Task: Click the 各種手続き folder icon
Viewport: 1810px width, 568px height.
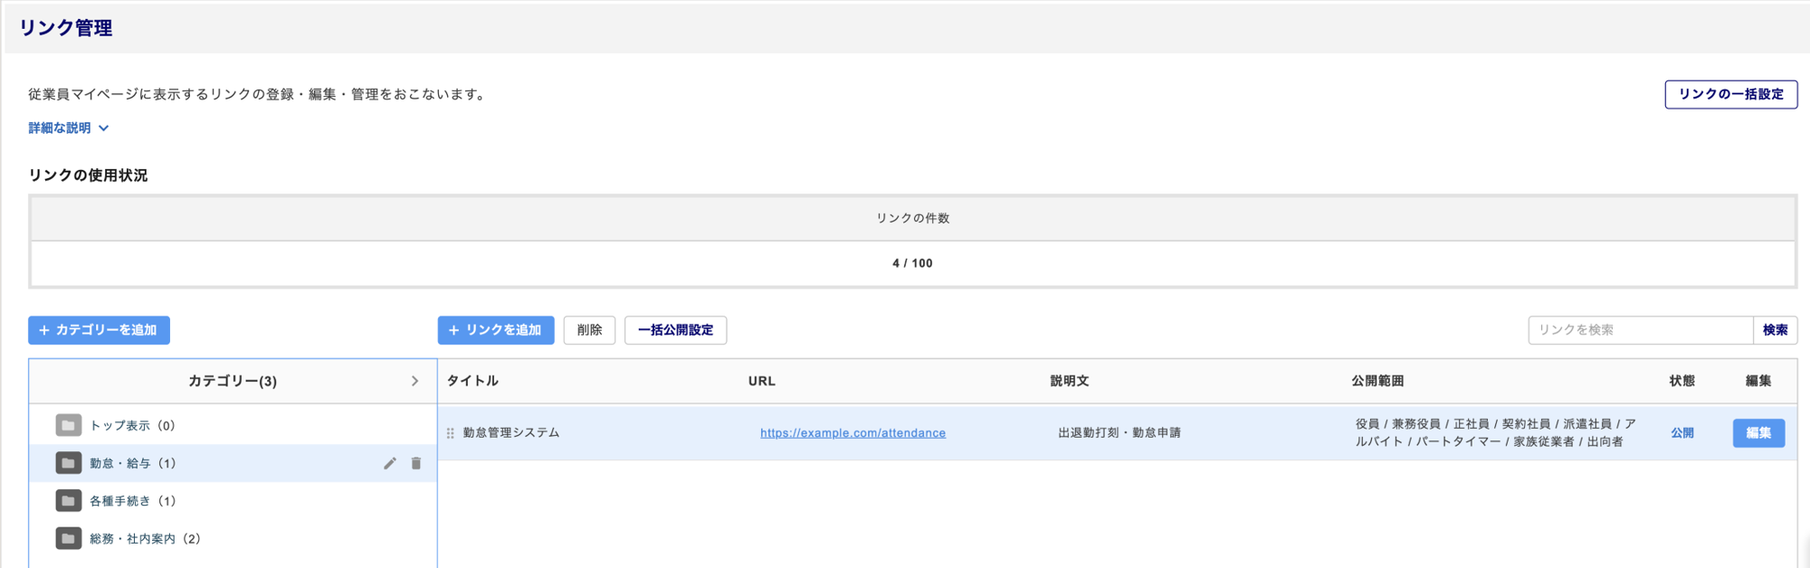Action: pos(68,501)
